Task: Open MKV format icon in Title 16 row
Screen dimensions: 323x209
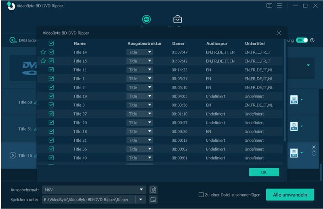Action: [294, 153]
